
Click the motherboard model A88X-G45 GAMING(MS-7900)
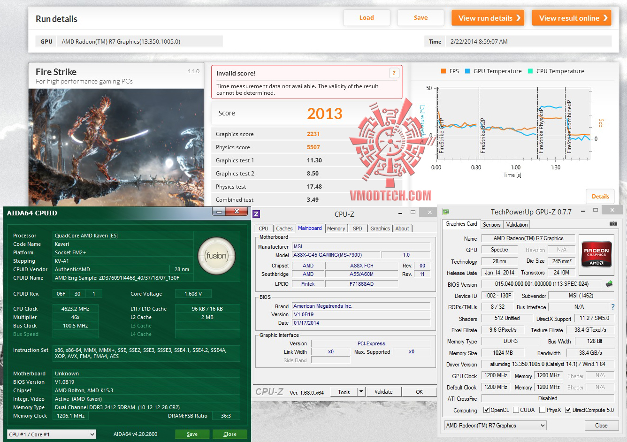point(336,255)
